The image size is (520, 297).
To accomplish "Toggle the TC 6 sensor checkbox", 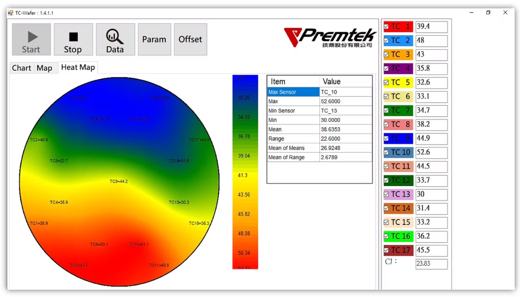I will tap(386, 96).
